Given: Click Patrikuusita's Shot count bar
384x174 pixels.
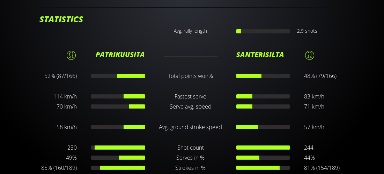Looking at the screenshot, I should pyautogui.click(x=118, y=148).
